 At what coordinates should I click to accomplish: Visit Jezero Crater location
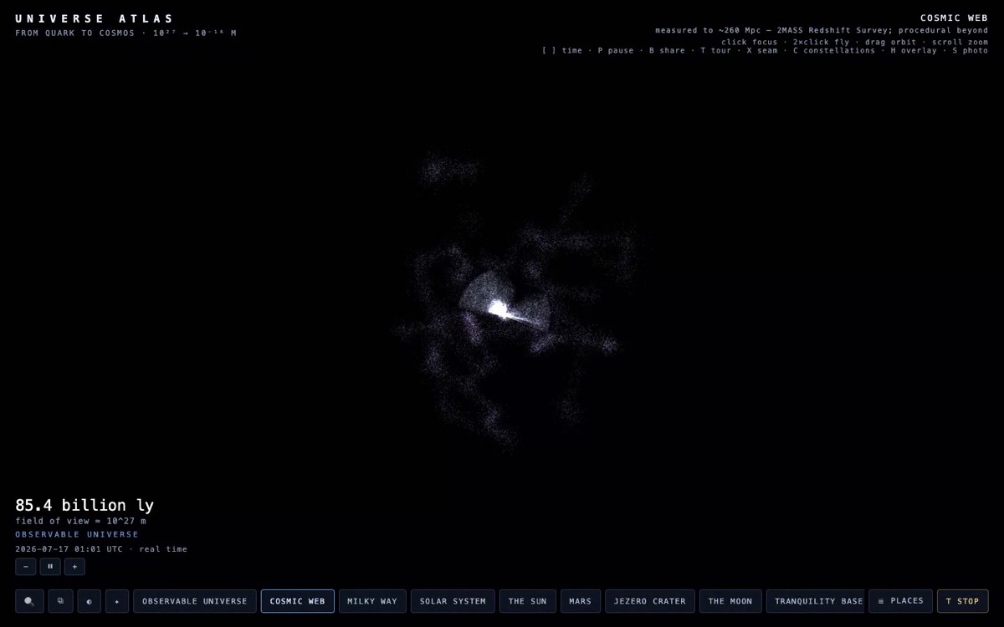[x=650, y=601]
